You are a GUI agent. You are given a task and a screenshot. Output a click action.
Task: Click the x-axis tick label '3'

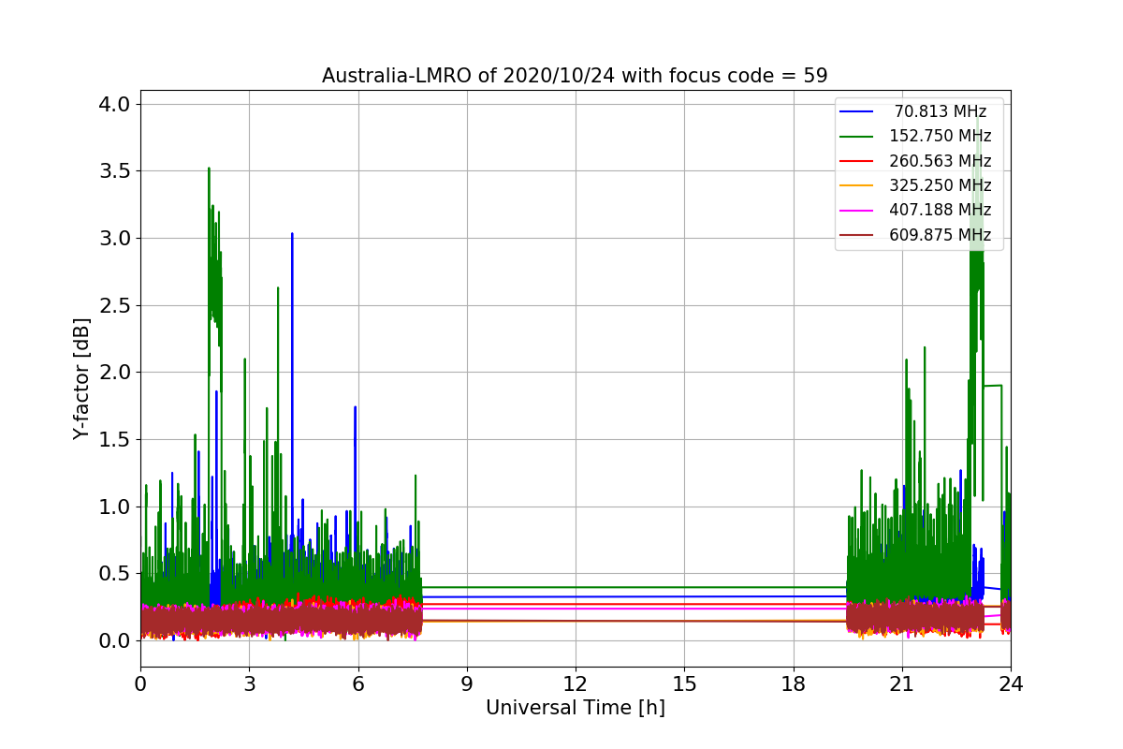click(249, 684)
